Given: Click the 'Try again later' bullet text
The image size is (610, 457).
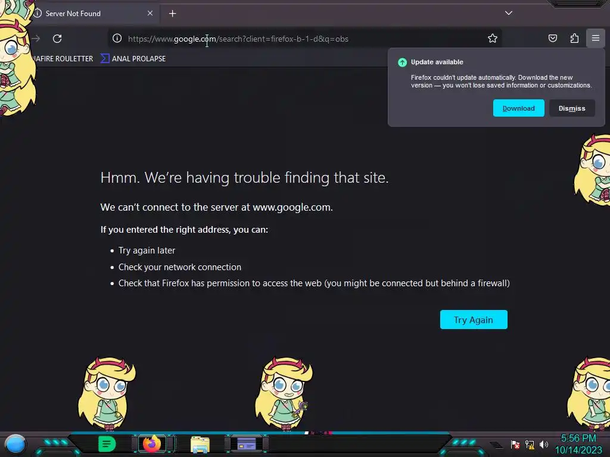Looking at the screenshot, I should tap(147, 251).
